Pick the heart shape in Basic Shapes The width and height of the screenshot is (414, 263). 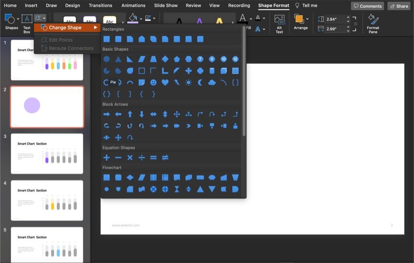click(x=165, y=82)
